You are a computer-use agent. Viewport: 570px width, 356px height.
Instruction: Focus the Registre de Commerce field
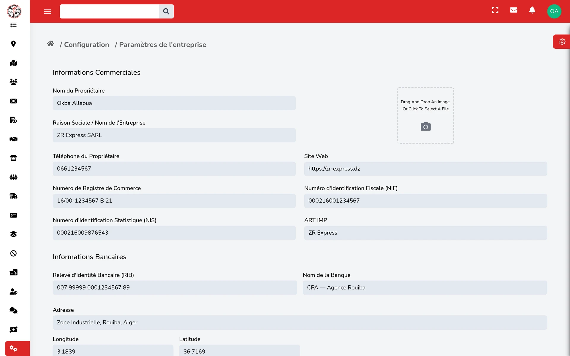click(x=174, y=201)
